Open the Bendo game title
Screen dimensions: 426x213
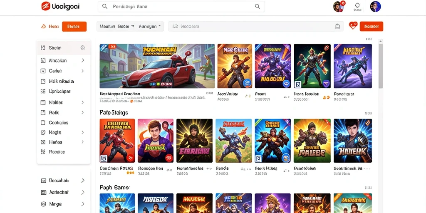click(x=222, y=168)
